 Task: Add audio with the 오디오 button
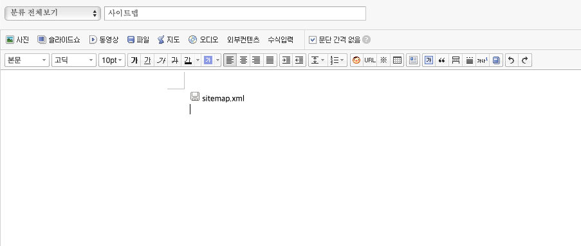(x=203, y=40)
